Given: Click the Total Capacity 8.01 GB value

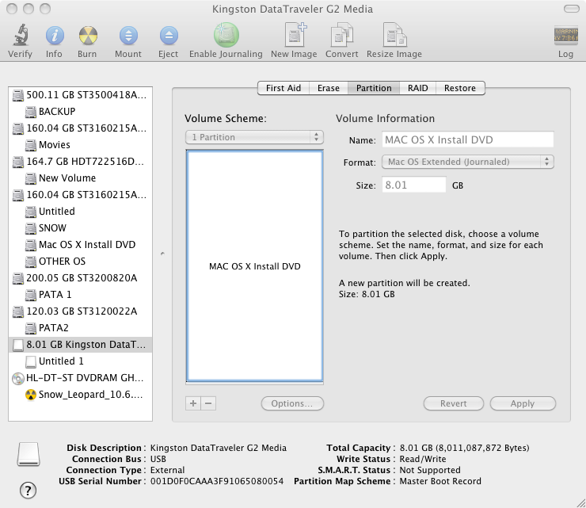Looking at the screenshot, I should click(x=465, y=448).
